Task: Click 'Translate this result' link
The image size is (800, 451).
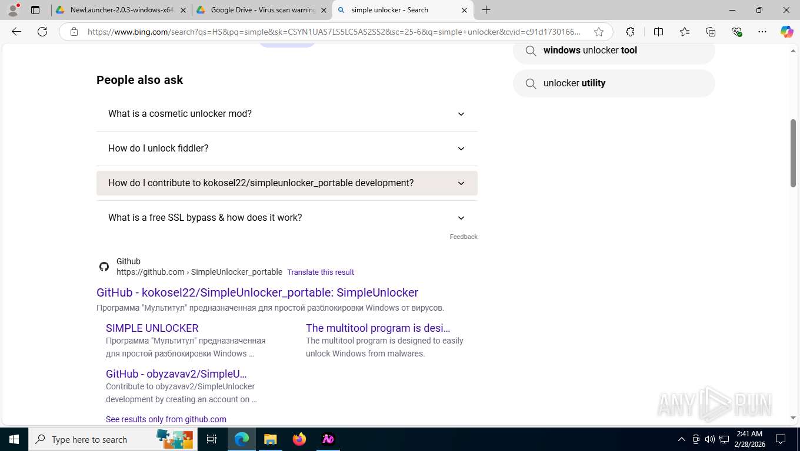Action: 321,272
